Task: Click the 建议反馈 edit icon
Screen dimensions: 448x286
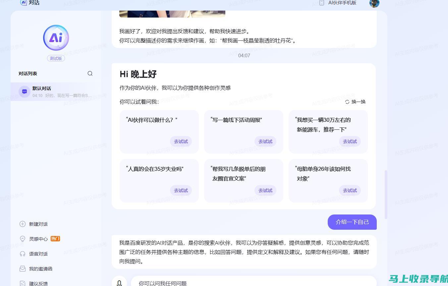Action: pyautogui.click(x=23, y=283)
